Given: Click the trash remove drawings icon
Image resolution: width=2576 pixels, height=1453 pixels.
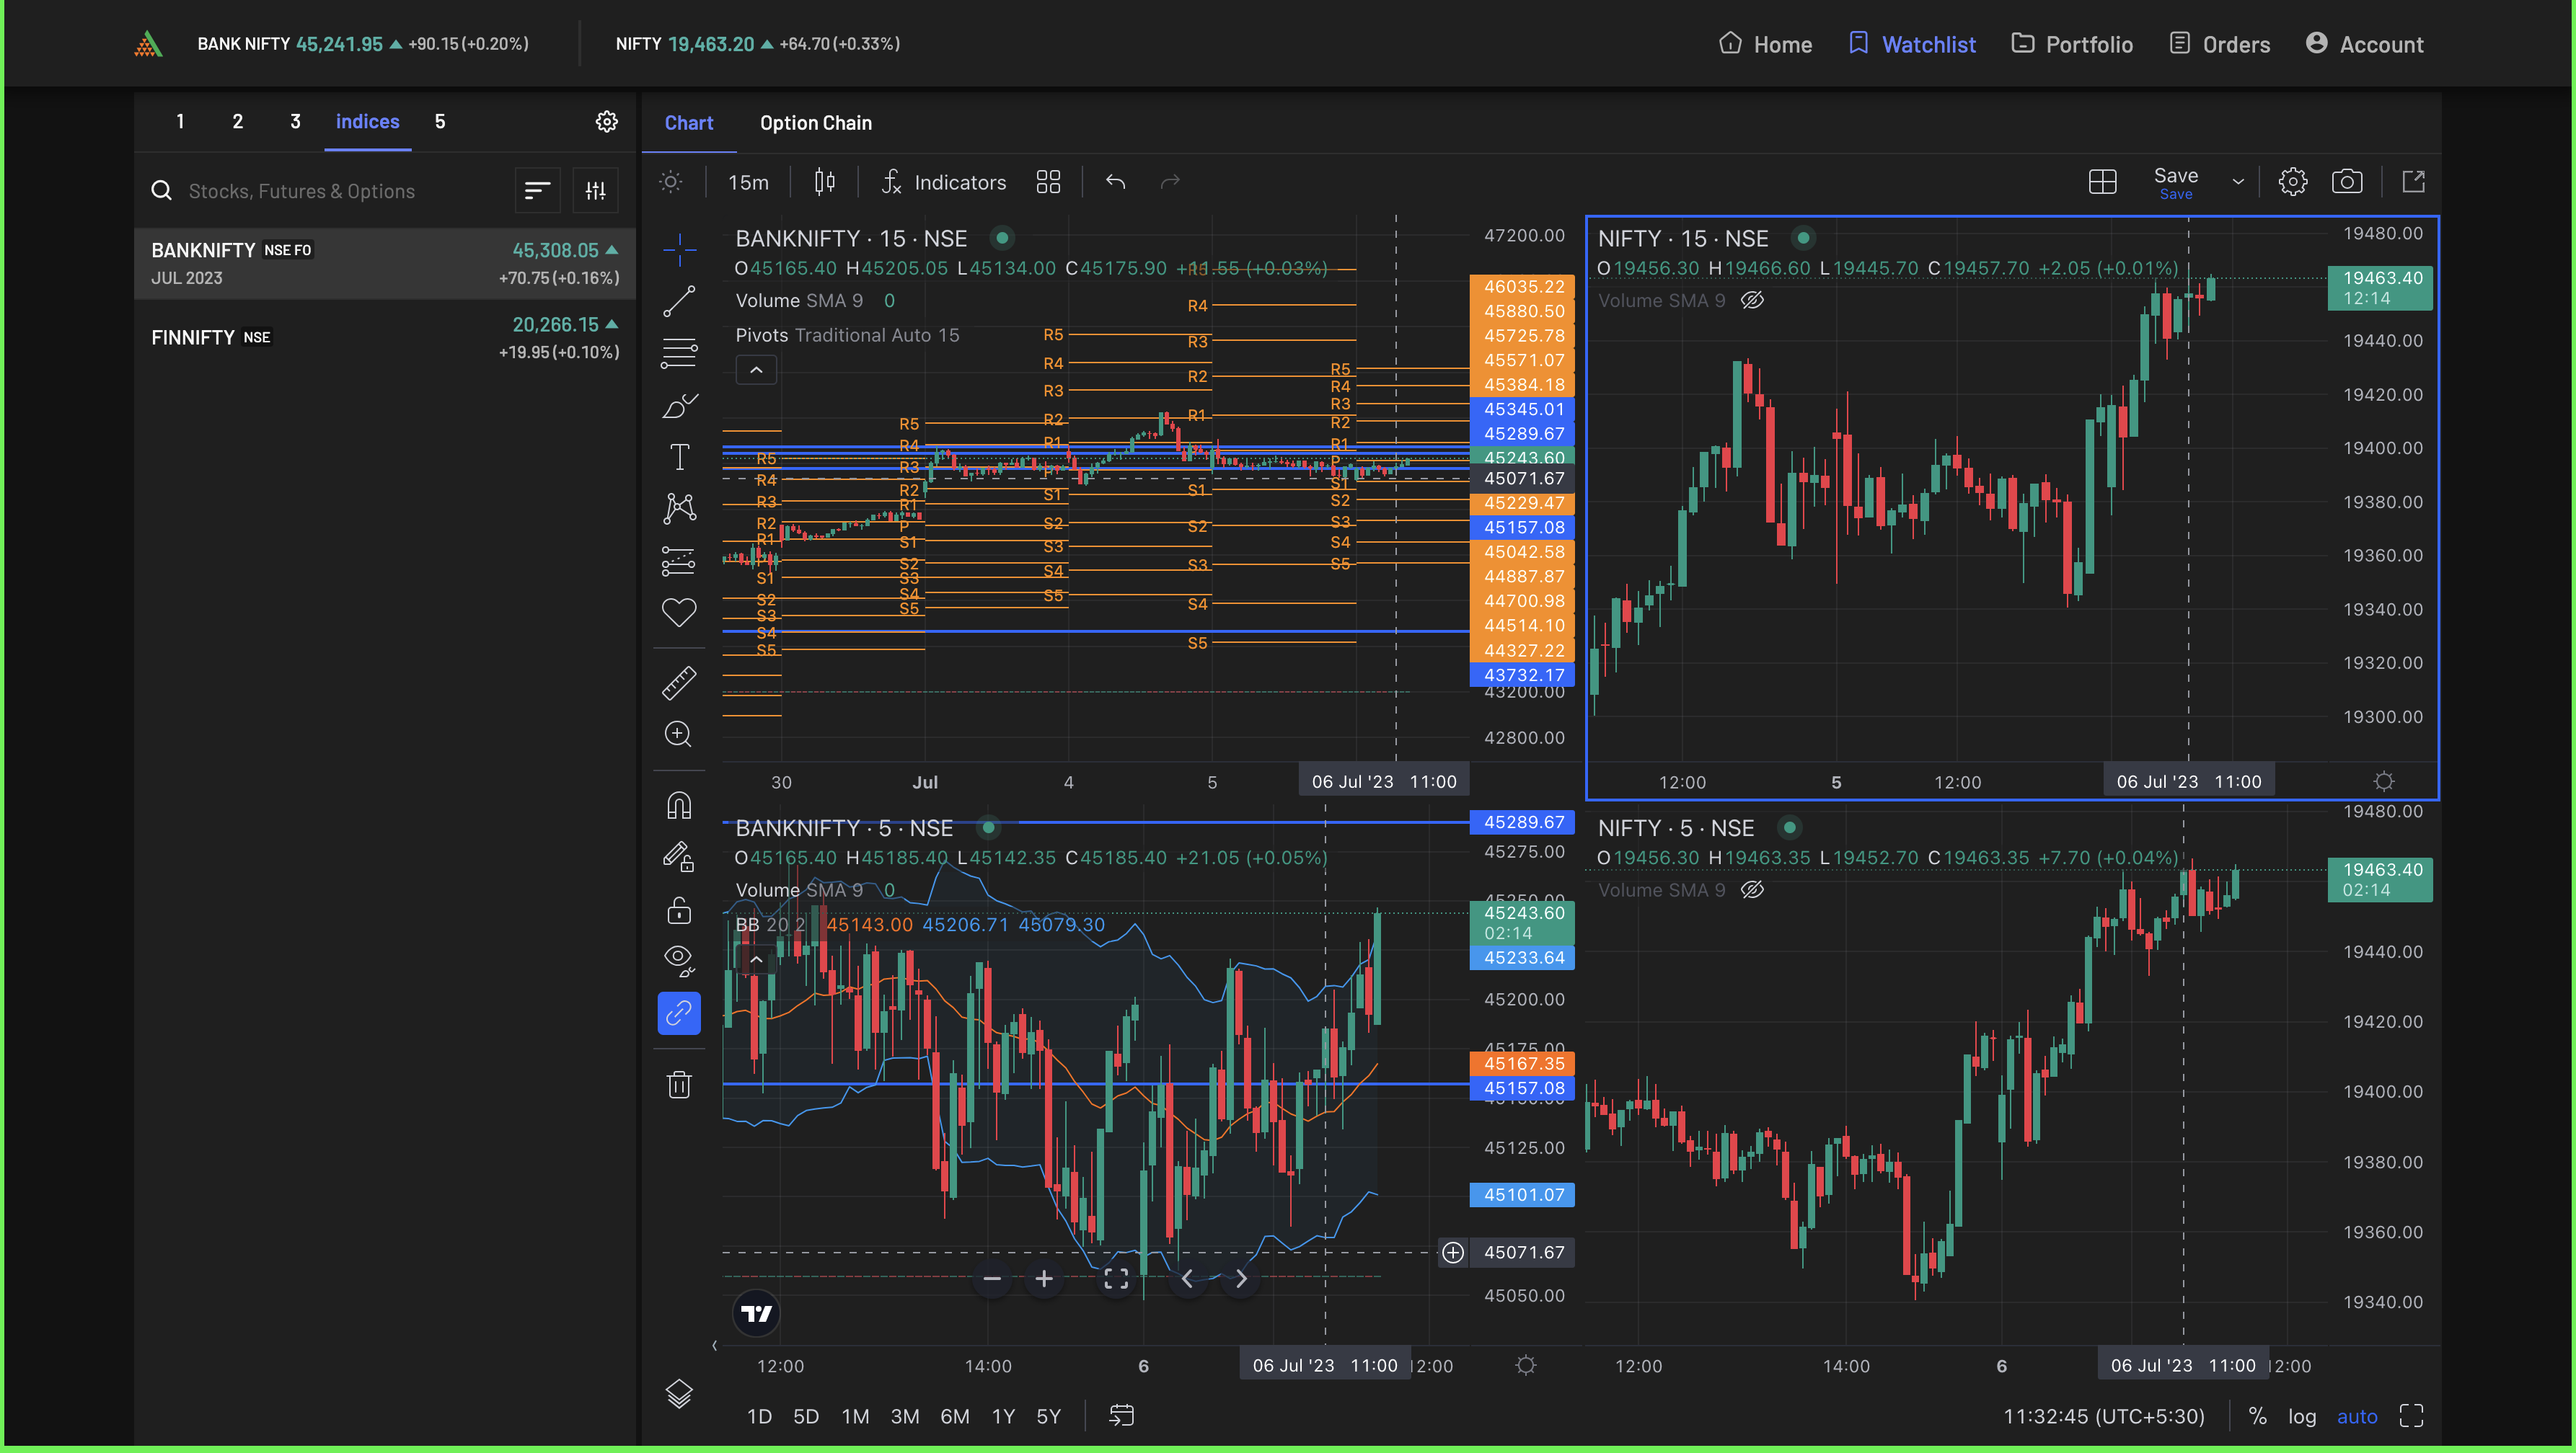Looking at the screenshot, I should [679, 1085].
